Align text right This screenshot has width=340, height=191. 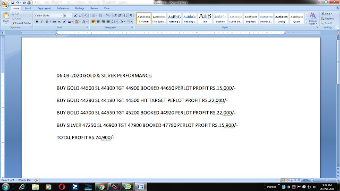pyautogui.click(x=103, y=22)
